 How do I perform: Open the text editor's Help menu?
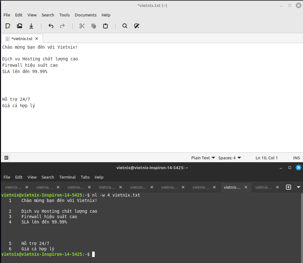point(106,15)
